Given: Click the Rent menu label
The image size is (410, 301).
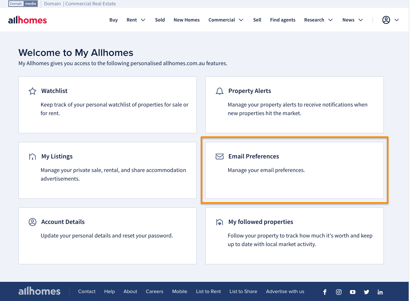Looking at the screenshot, I should [x=132, y=20].
